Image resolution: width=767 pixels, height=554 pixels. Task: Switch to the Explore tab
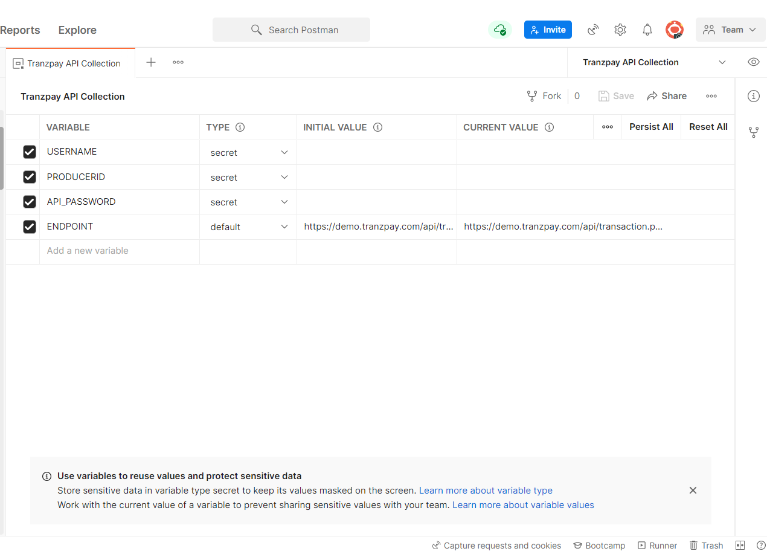pos(77,30)
